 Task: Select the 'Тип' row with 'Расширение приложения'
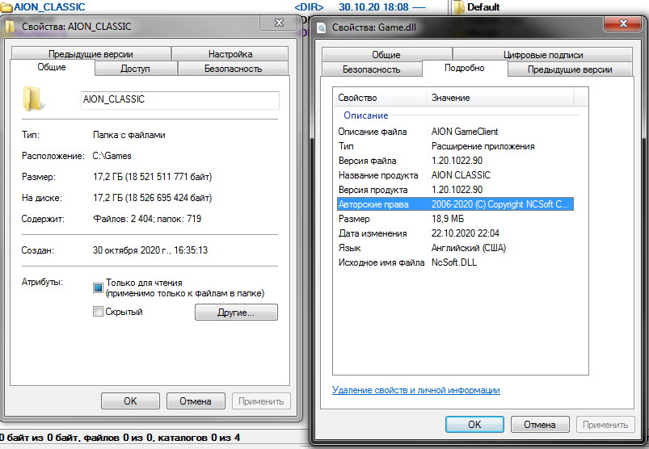click(x=455, y=146)
